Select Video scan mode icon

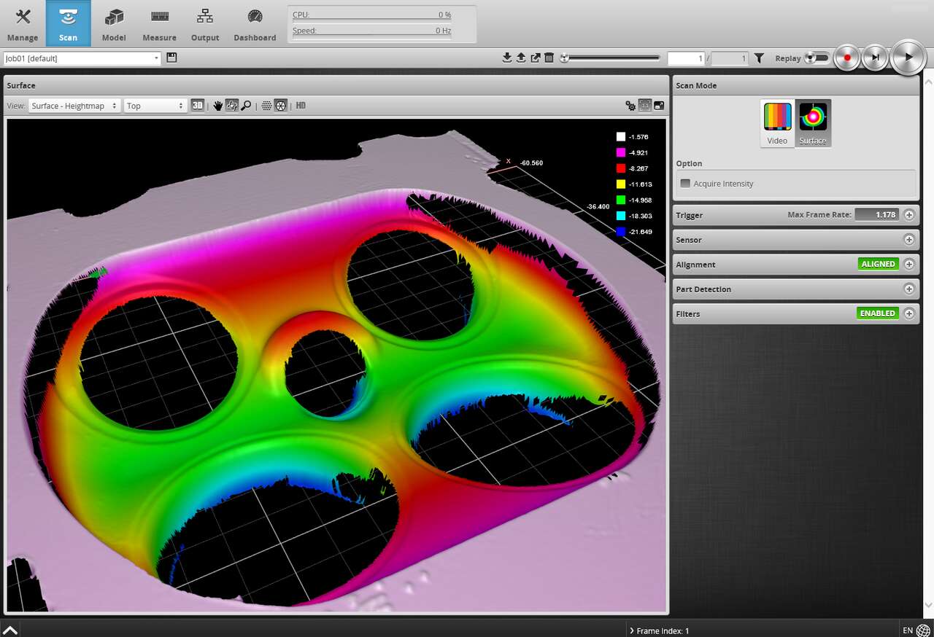pos(777,122)
